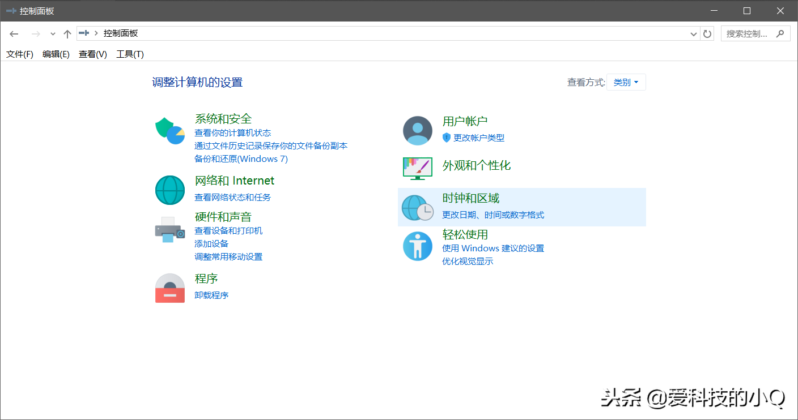798x420 pixels.
Task: Open 使用 Windows 建议的设置 link
Action: [x=493, y=248]
